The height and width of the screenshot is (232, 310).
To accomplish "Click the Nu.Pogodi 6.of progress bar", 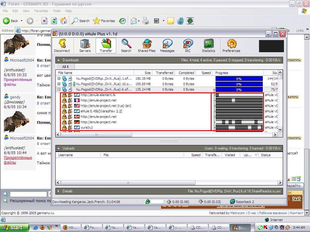I will click(239, 90).
